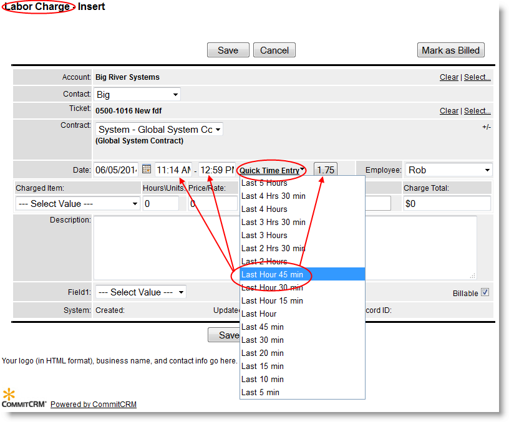Image resolution: width=509 pixels, height=422 pixels.
Task: Open the Powered by CommitCRM link
Action: pos(94,405)
